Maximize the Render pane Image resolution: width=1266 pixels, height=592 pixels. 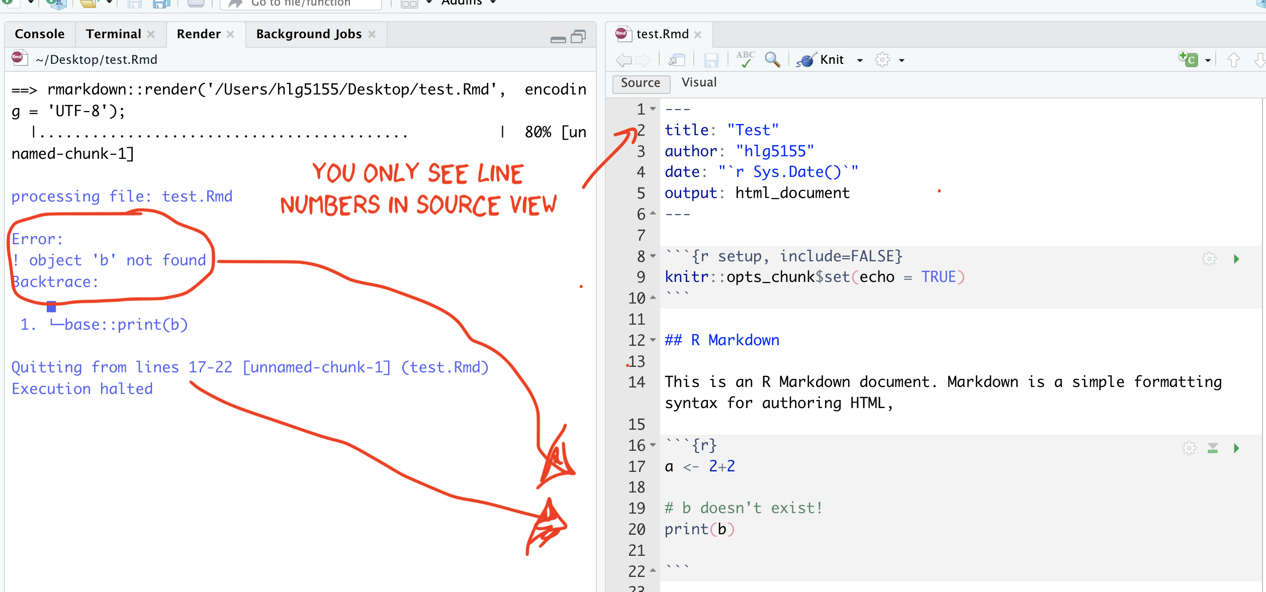579,37
